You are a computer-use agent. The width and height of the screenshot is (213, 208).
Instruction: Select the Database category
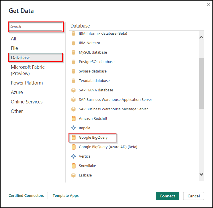(36, 58)
